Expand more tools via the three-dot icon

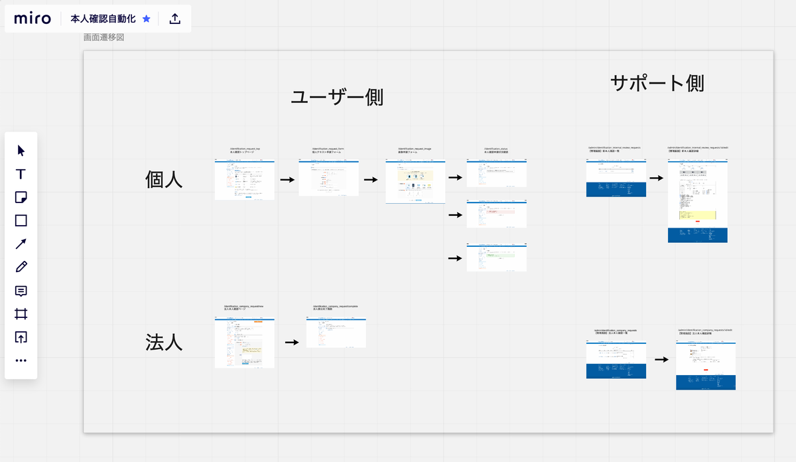(x=21, y=360)
